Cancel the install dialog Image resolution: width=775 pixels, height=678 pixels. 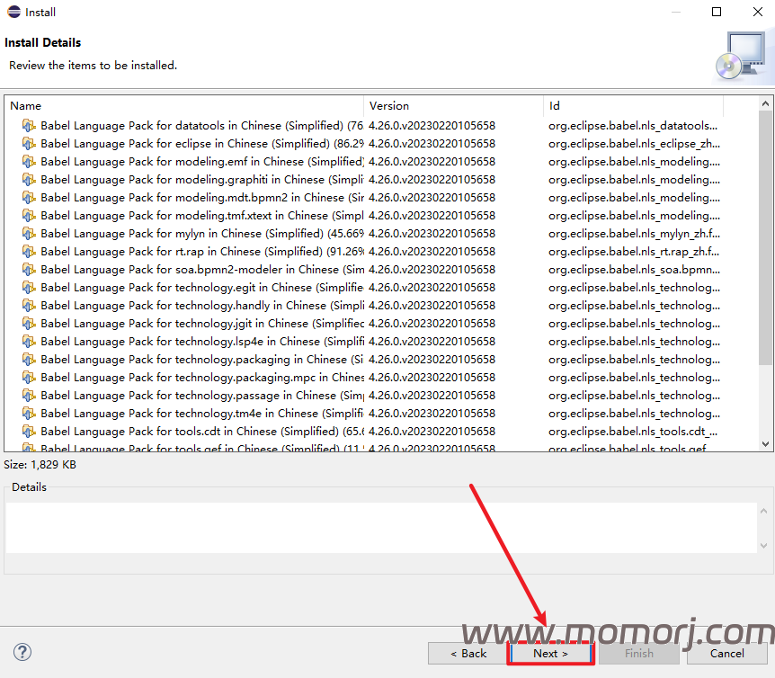[726, 654]
